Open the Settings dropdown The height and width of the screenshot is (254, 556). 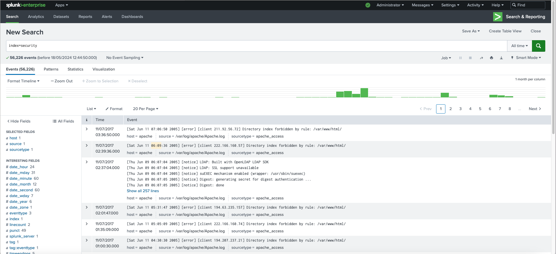450,5
